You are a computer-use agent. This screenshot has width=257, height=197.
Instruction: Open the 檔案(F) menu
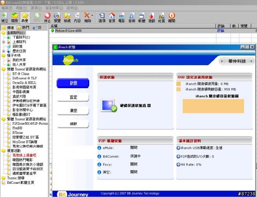click(7, 8)
